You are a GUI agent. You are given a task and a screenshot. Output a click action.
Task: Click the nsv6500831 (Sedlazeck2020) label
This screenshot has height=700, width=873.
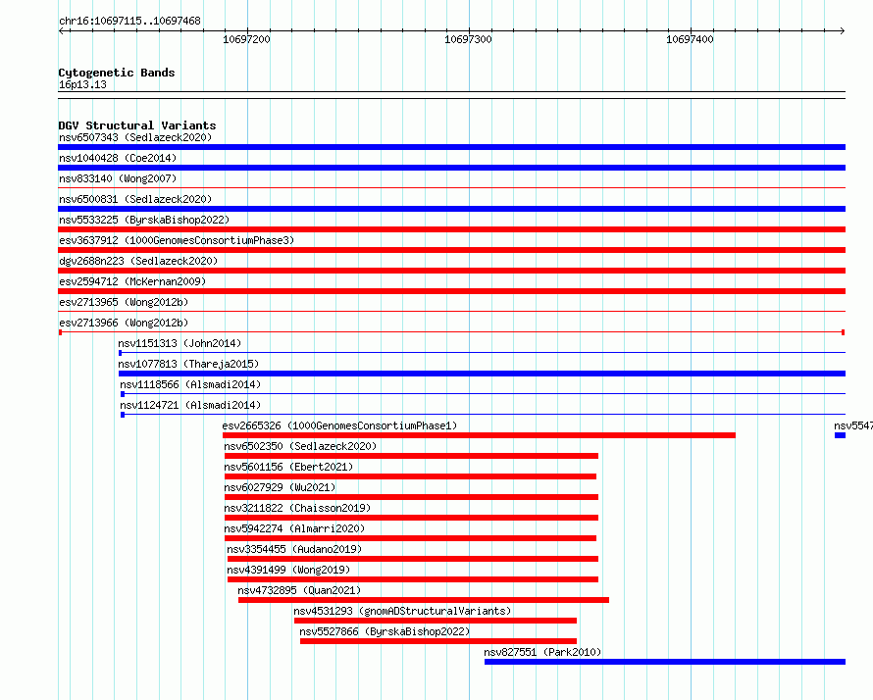coord(135,199)
